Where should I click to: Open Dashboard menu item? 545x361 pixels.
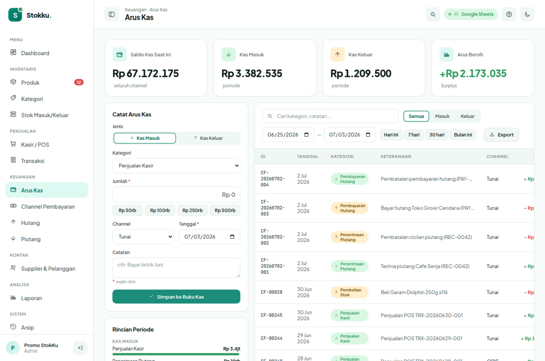pyautogui.click(x=47, y=53)
